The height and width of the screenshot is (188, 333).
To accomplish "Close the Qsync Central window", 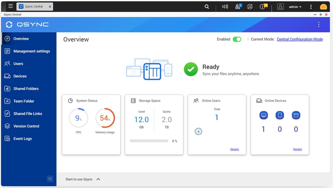I will coord(326,15).
